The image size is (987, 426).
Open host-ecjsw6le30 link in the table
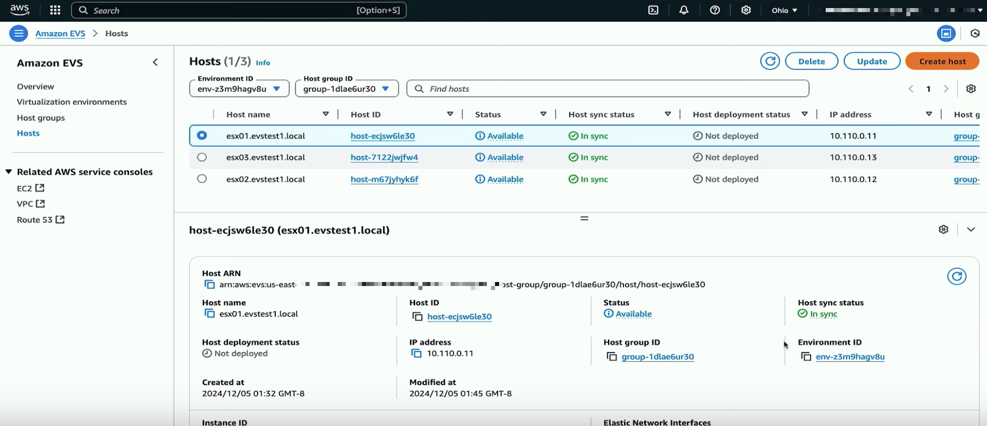coord(383,136)
